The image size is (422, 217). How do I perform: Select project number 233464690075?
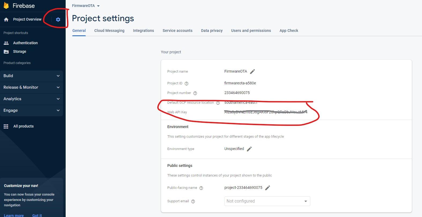pos(237,93)
